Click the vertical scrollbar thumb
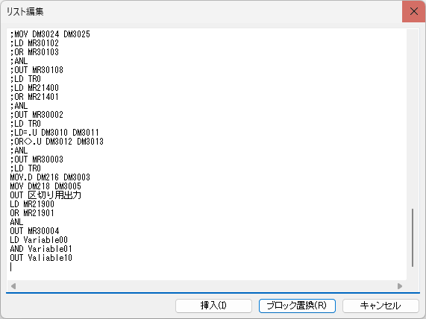The height and width of the screenshot is (319, 426). (413, 238)
